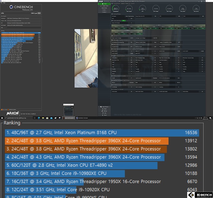Show hidden system tray icons

195,118
